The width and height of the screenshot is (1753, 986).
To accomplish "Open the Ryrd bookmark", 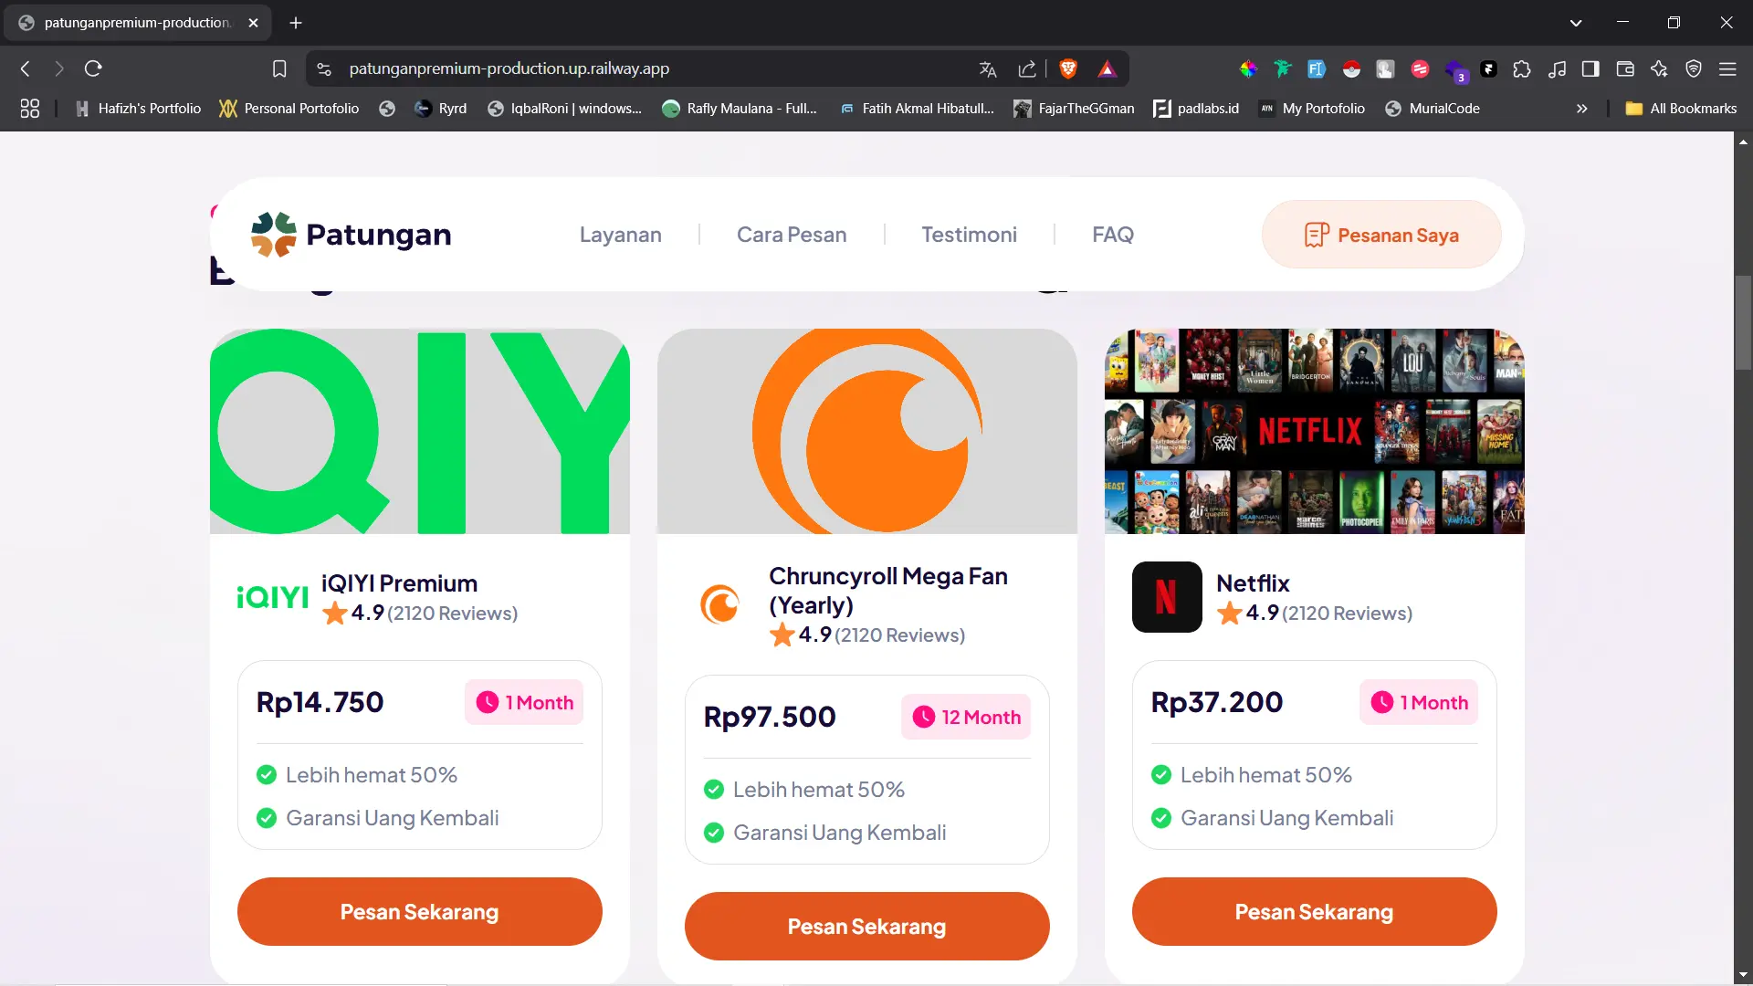I will point(440,109).
